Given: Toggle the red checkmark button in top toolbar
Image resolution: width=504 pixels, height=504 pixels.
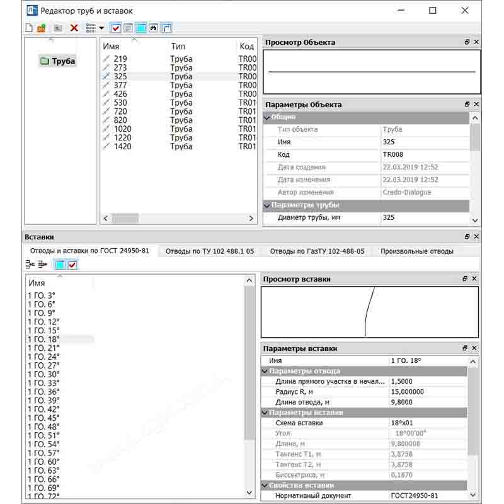Looking at the screenshot, I should point(115,28).
